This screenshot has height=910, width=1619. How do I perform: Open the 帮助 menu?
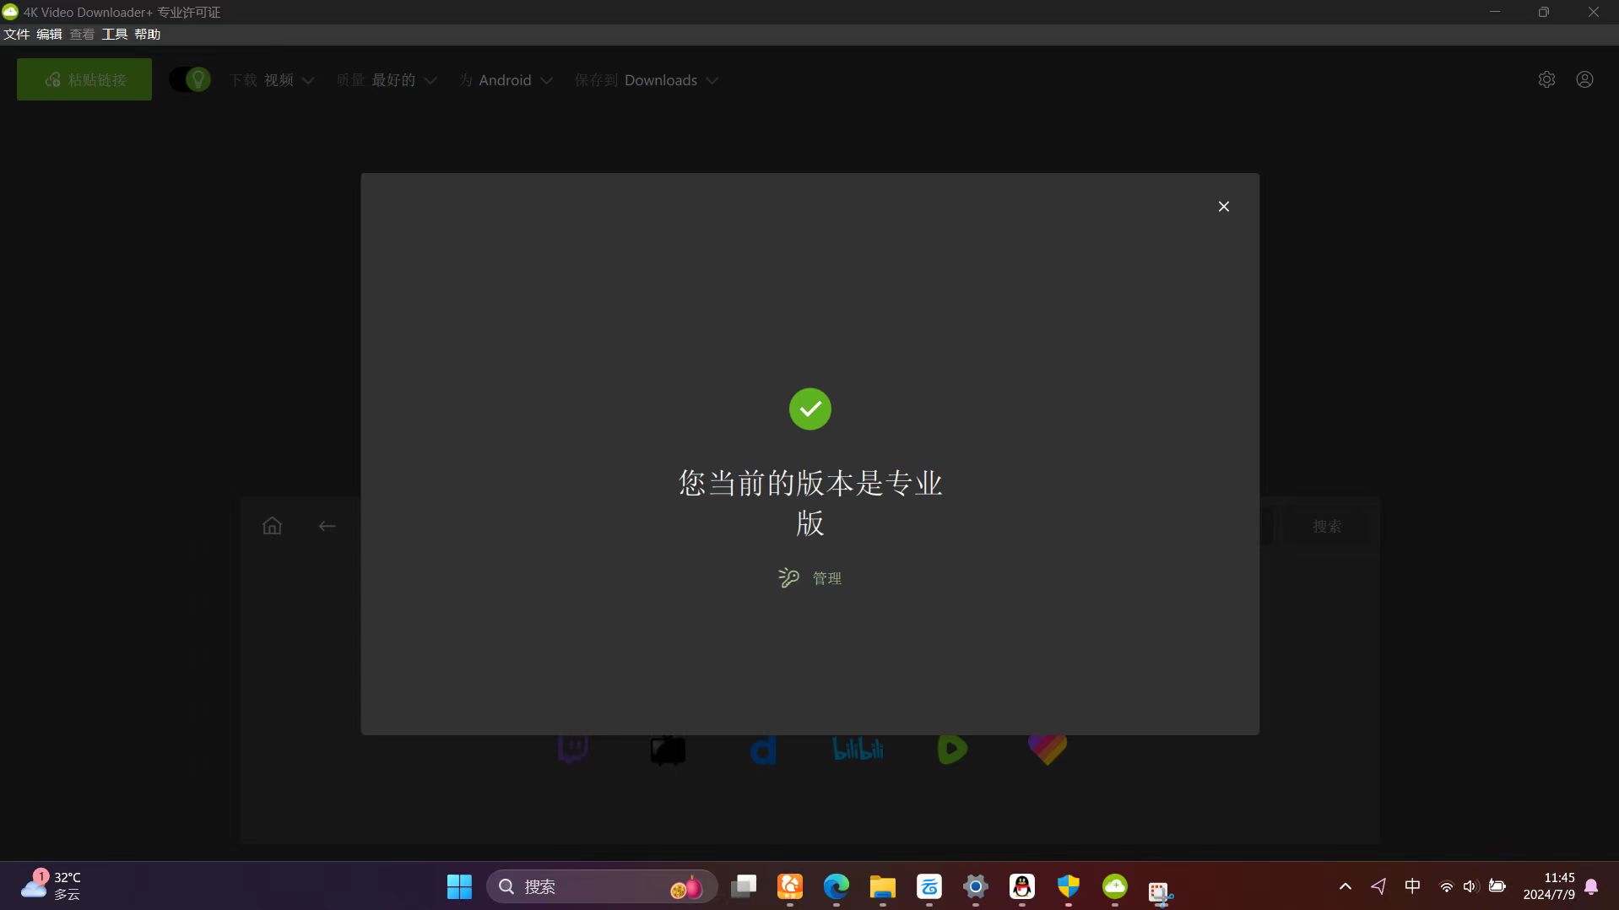click(x=147, y=35)
